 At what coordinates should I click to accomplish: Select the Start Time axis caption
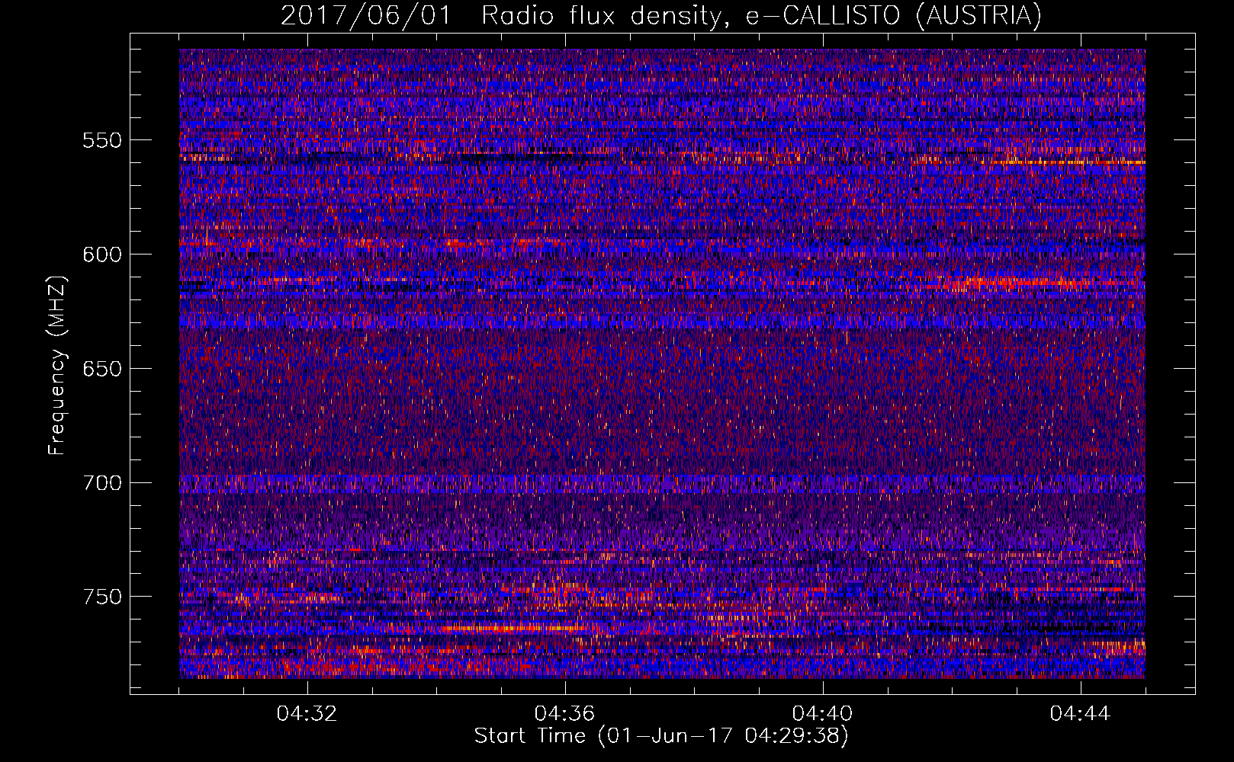(x=661, y=736)
